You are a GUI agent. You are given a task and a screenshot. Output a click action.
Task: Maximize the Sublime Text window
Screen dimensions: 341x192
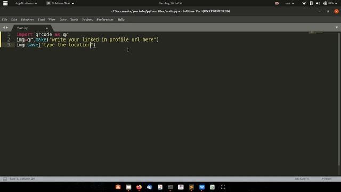click(328, 11)
